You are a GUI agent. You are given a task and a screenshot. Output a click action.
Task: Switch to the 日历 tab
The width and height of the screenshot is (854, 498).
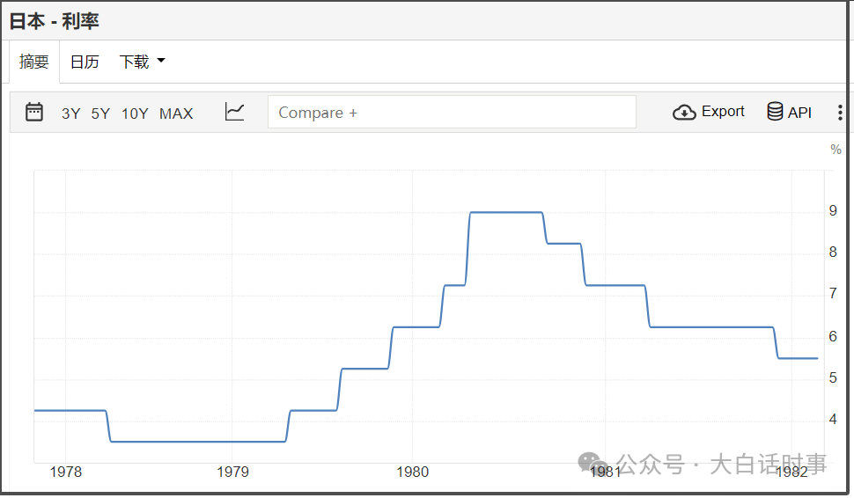coord(85,62)
